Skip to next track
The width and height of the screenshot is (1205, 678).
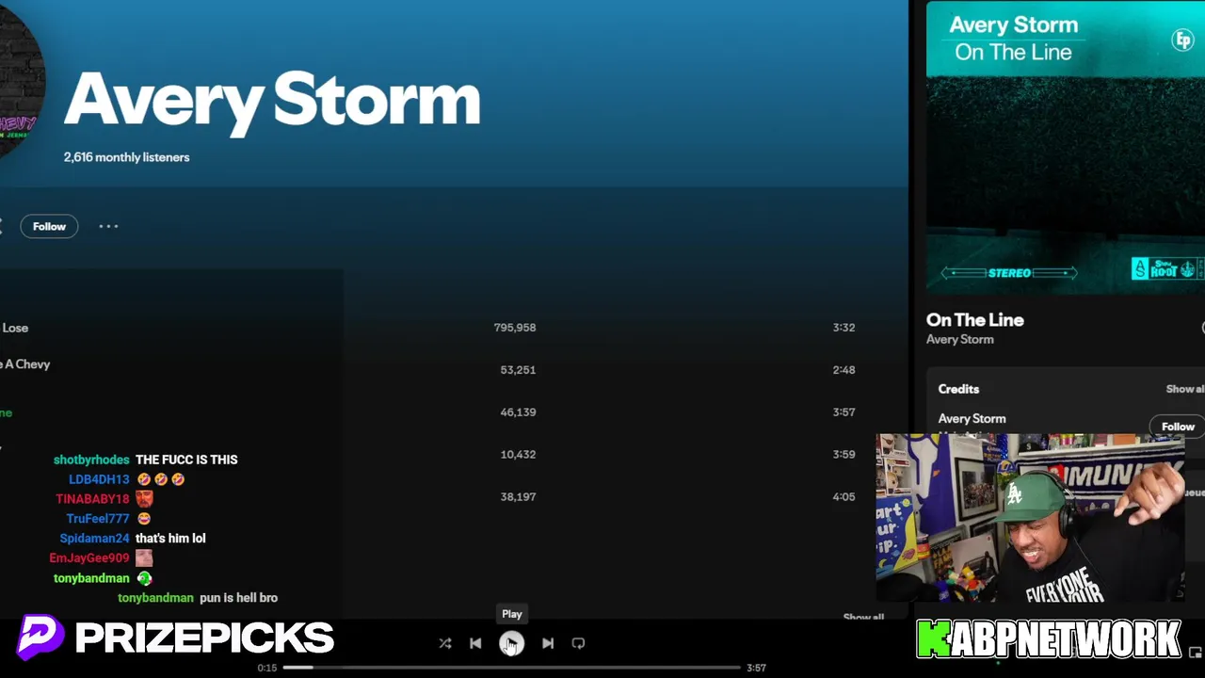point(548,643)
